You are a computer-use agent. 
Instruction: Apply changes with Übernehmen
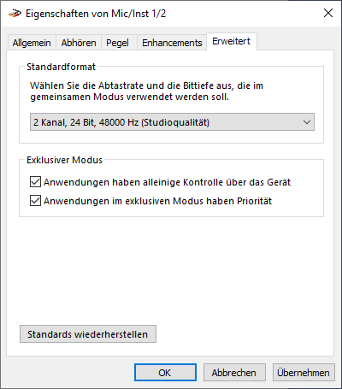[304, 373]
